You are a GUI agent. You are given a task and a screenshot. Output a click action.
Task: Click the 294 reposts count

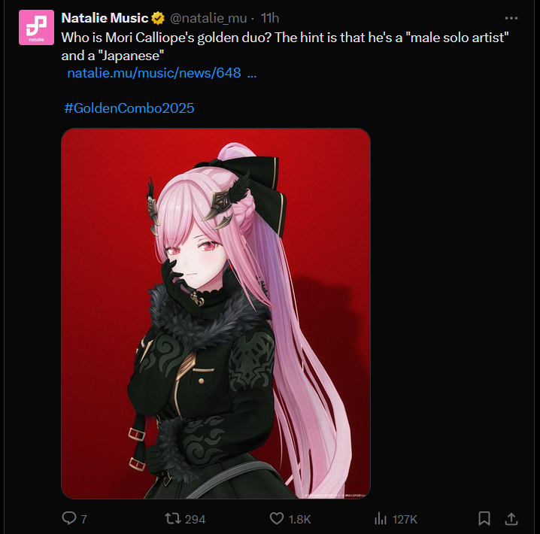195,519
